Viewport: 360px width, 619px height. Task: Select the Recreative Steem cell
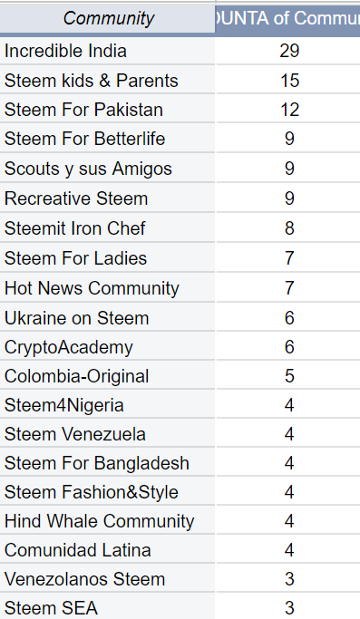(x=108, y=198)
